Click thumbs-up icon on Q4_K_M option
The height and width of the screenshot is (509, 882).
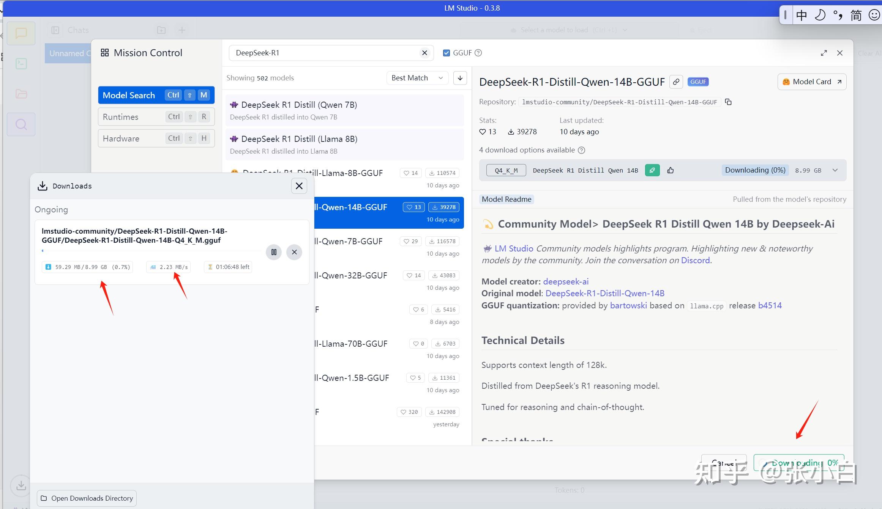coord(671,170)
